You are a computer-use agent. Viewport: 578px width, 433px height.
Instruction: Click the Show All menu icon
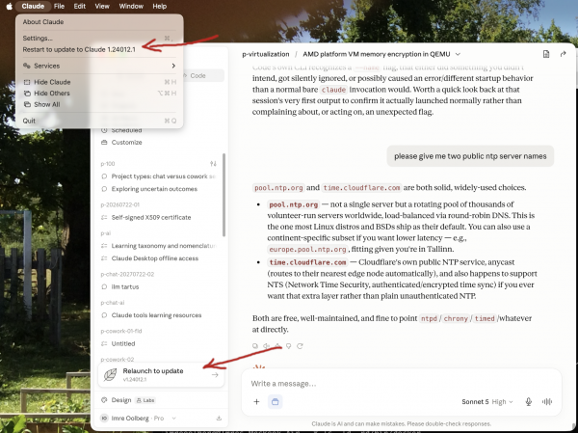pos(27,104)
